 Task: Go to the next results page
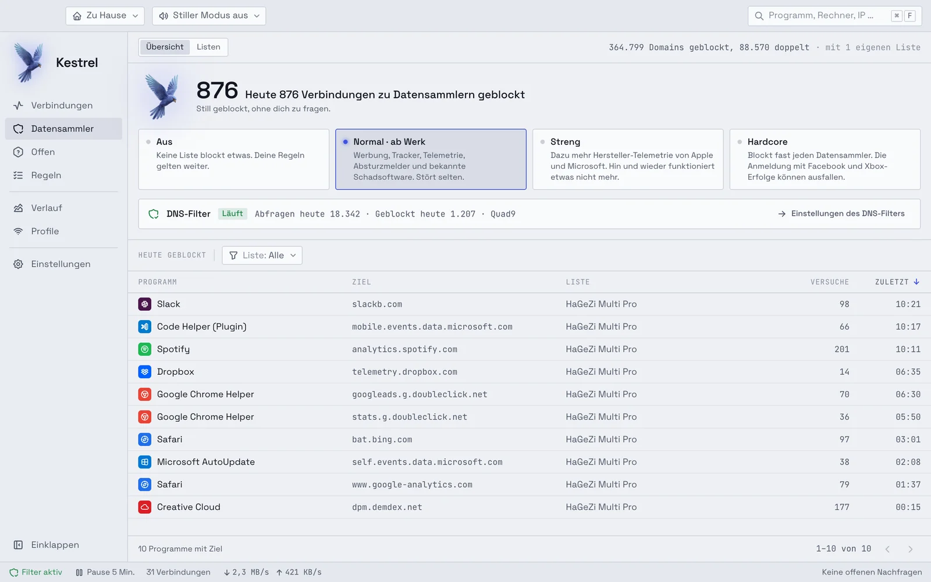point(911,549)
